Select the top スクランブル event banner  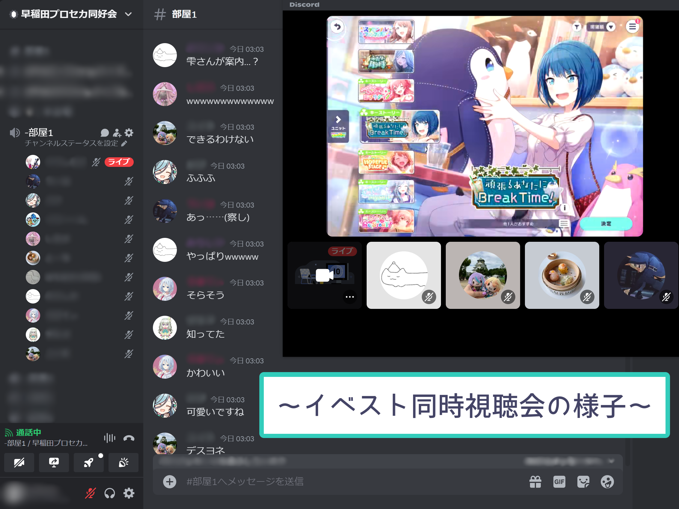pyautogui.click(x=386, y=32)
